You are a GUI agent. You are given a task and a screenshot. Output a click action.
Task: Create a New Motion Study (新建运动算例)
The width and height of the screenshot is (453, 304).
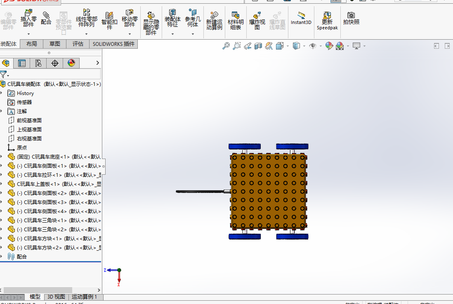[214, 21]
